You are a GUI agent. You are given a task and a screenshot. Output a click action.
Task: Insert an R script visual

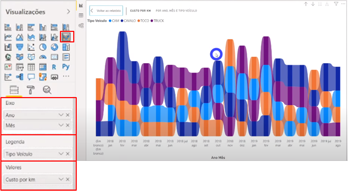(54, 67)
